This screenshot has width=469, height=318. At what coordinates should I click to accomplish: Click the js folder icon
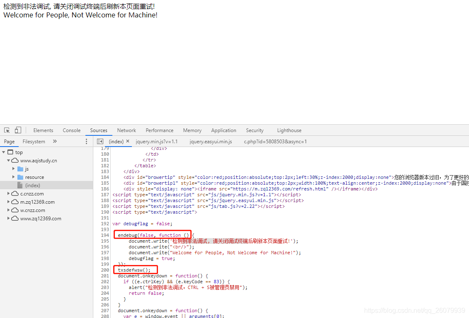[20, 169]
